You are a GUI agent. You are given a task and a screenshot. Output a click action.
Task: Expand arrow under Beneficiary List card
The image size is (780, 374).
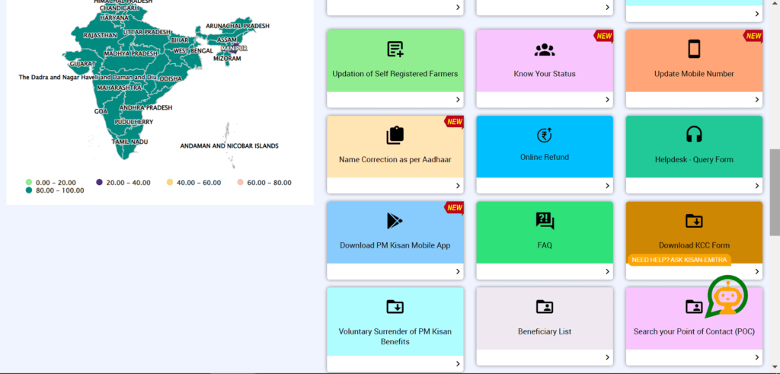click(x=607, y=357)
